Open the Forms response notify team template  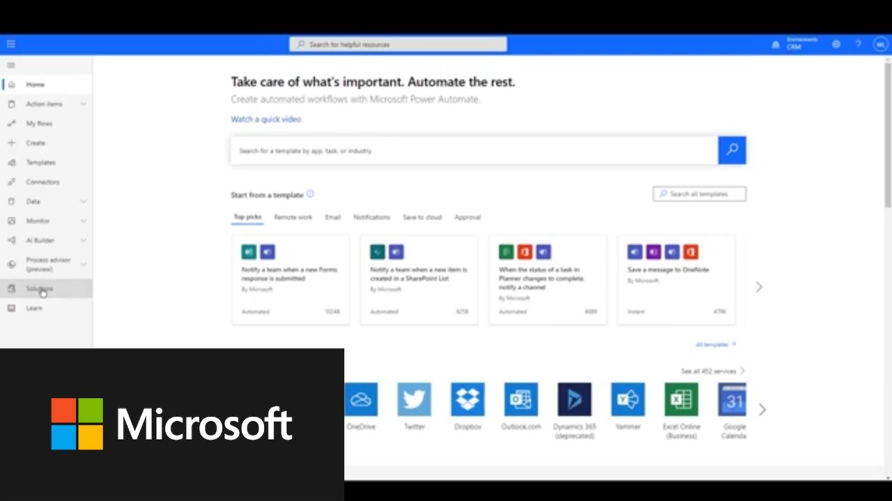pyautogui.click(x=291, y=280)
